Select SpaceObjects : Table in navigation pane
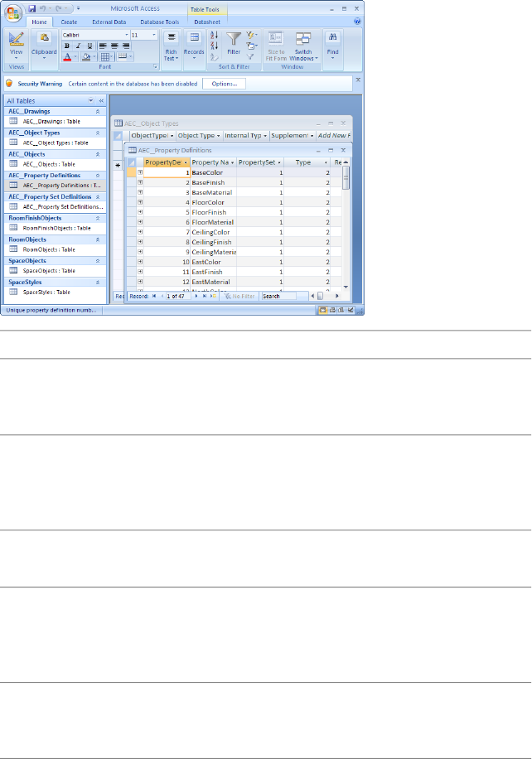This screenshot has width=532, height=759. 56,271
